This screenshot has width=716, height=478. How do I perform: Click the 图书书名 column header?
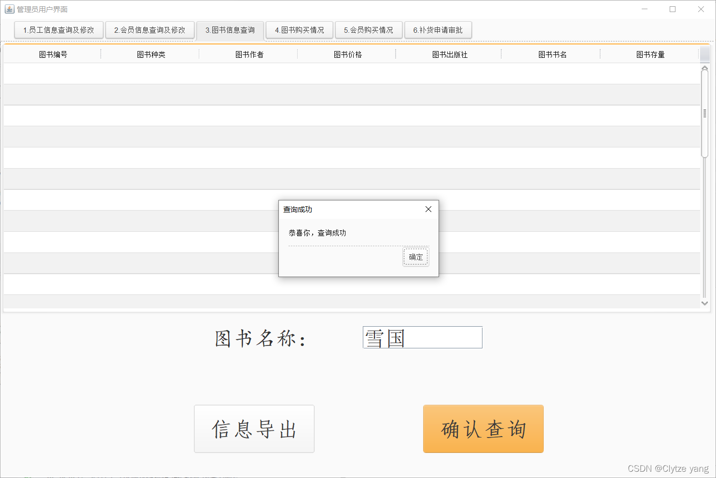pyautogui.click(x=552, y=54)
